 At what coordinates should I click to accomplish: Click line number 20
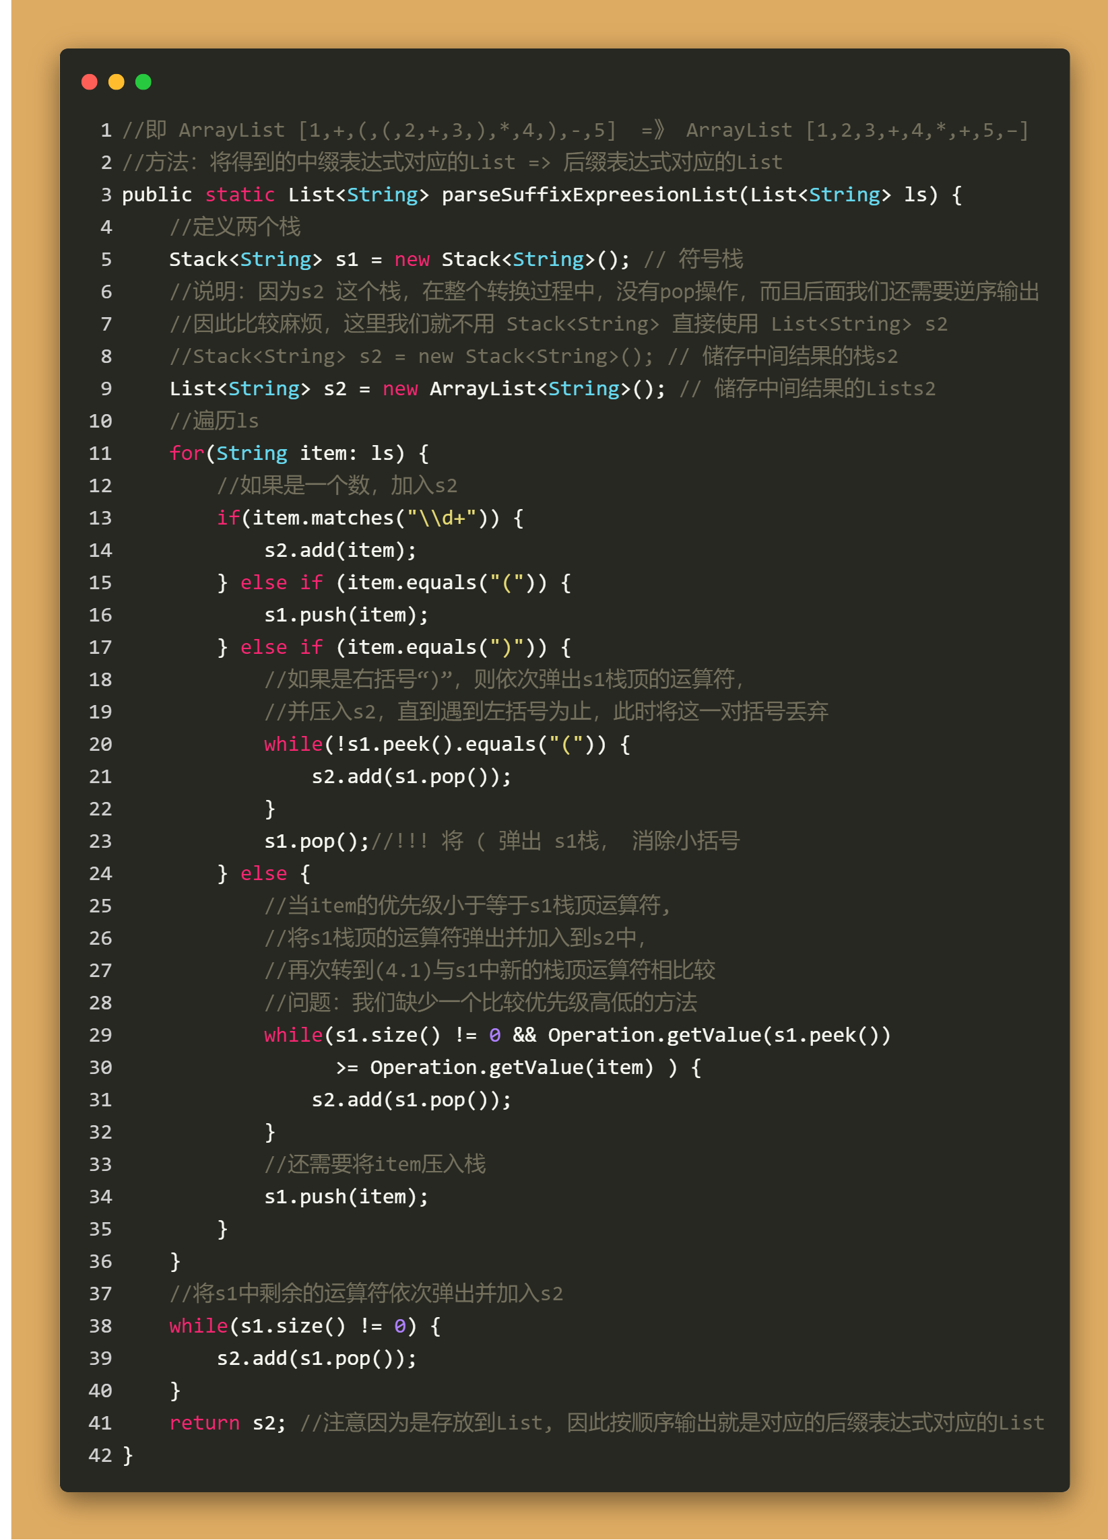coord(100,745)
